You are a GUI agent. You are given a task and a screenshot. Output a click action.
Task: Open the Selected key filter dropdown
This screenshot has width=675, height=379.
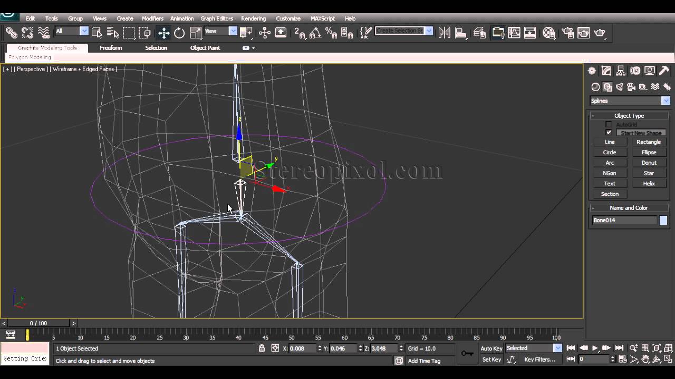(x=534, y=348)
